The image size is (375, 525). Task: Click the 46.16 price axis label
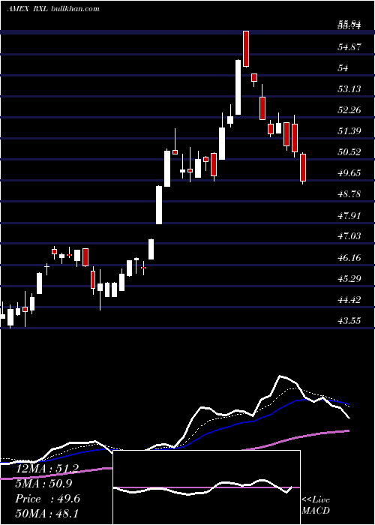[349, 257]
